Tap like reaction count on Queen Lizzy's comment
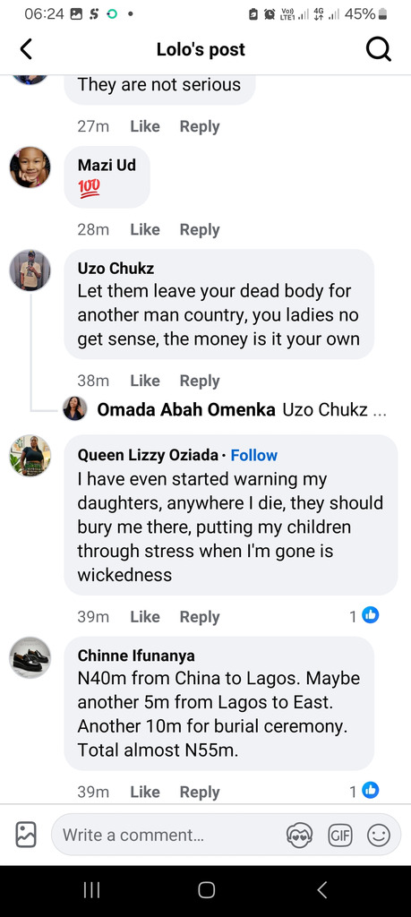 (x=364, y=615)
